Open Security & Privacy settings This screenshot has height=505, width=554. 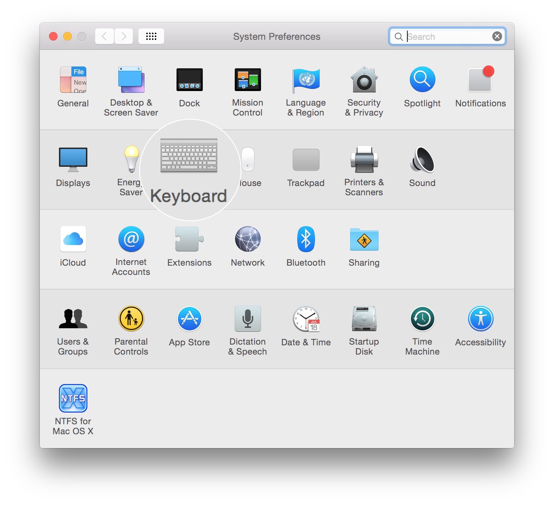(364, 80)
